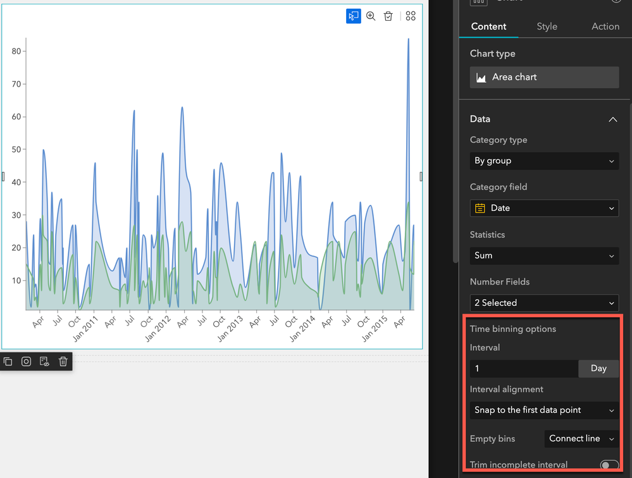Image resolution: width=632 pixels, height=478 pixels.
Task: Click the rounded-square circle widget toolbar icon
Action: (x=26, y=362)
